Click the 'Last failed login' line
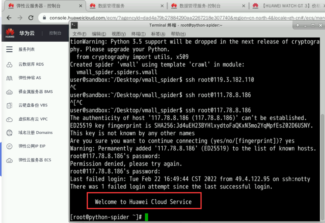 click(x=190, y=179)
